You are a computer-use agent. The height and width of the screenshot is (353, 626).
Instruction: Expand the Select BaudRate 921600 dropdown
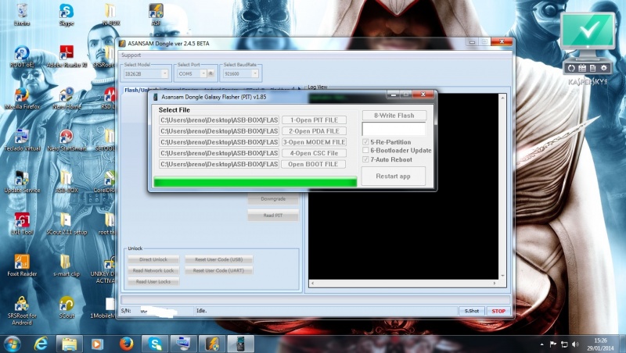(x=255, y=73)
